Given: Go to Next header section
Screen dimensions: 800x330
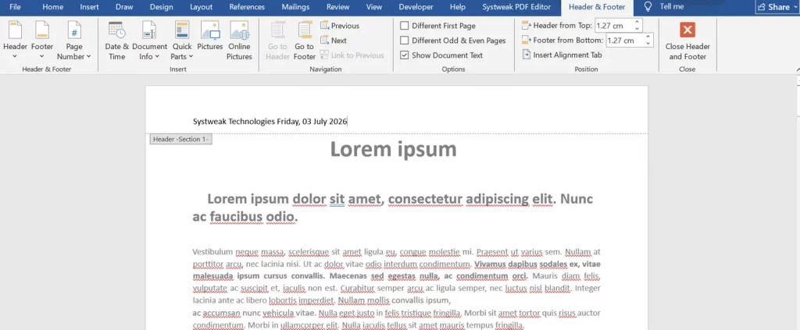Looking at the screenshot, I should pyautogui.click(x=333, y=41).
